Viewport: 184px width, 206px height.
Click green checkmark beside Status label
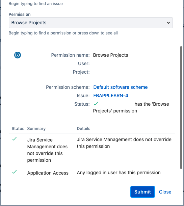tap(96, 104)
